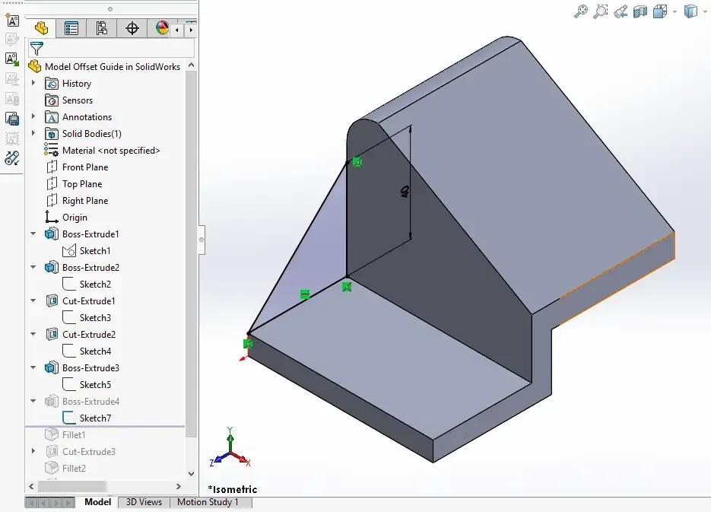Collapse the Cut-Extrude2 feature

pyautogui.click(x=33, y=334)
